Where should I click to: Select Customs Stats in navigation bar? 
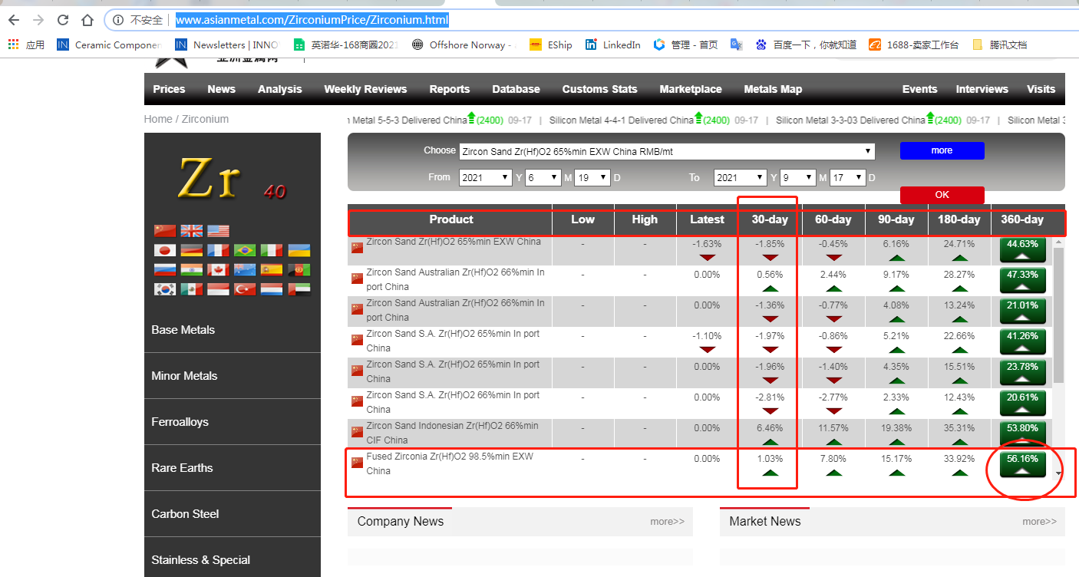click(x=599, y=89)
